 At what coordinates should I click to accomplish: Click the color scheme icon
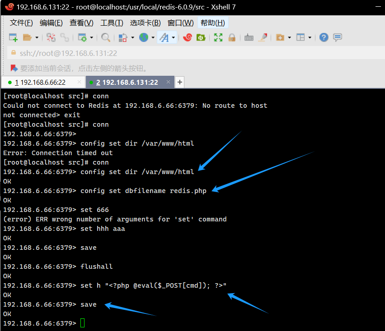pos(123,37)
